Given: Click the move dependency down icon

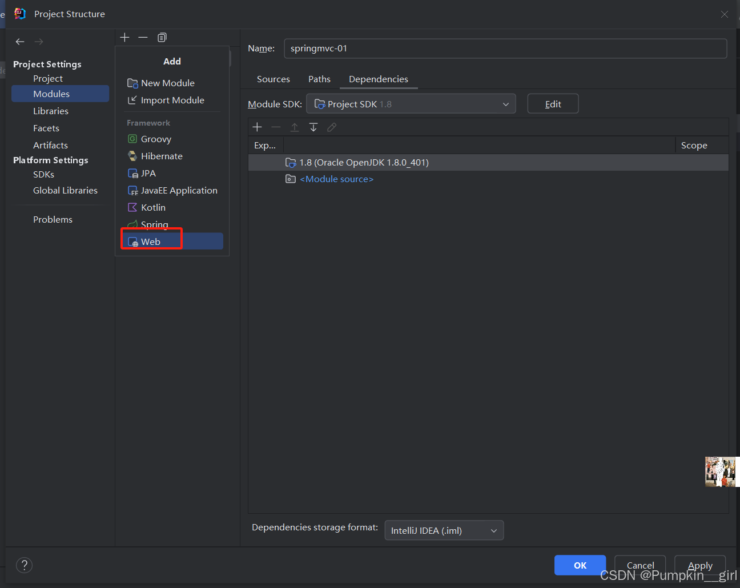Looking at the screenshot, I should (313, 127).
